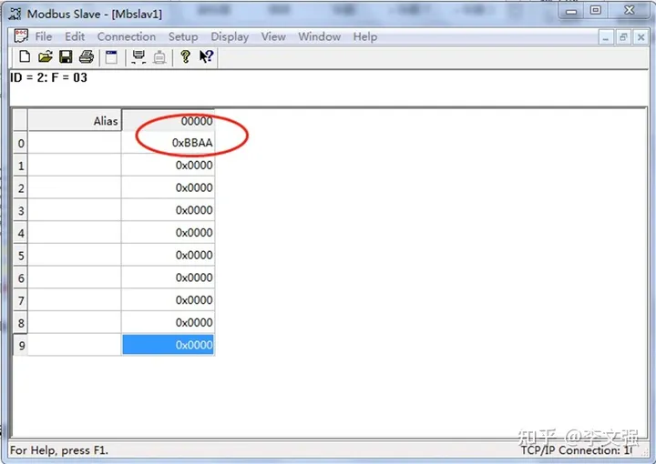Open About via the question mark icon

tap(185, 56)
